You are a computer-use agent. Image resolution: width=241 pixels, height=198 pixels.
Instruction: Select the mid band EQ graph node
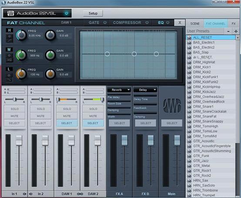tap(134, 54)
